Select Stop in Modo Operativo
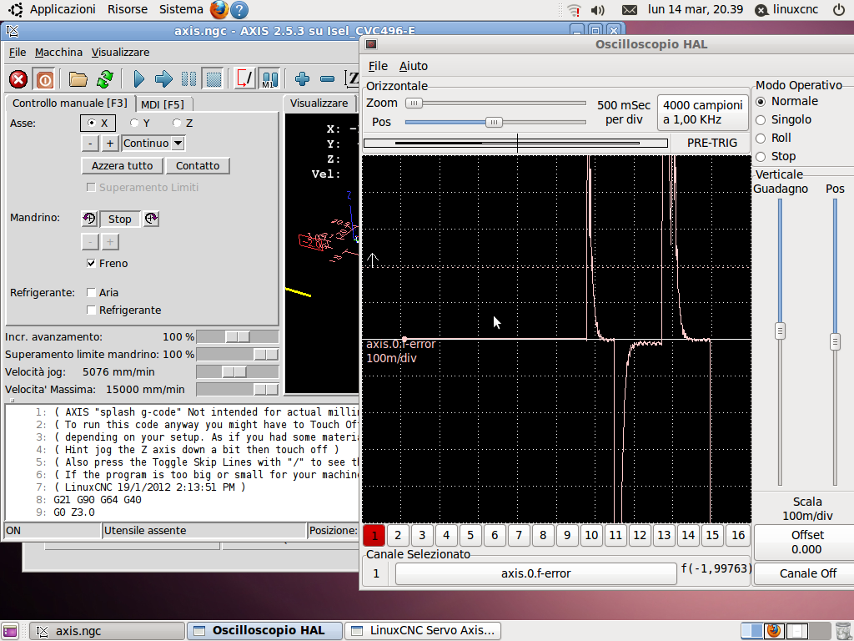Screen dimensions: 854x641 click(761, 157)
